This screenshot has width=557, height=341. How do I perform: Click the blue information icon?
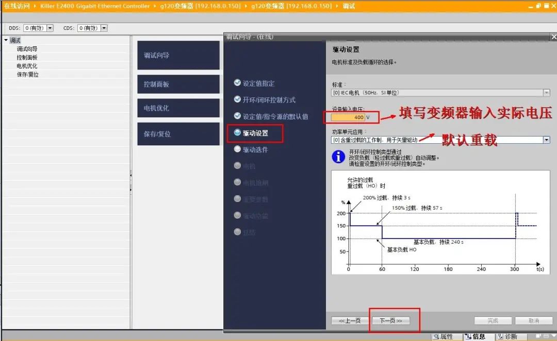coord(338,157)
